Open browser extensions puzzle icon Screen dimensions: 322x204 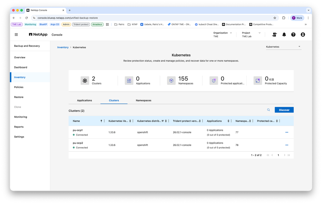(x=284, y=18)
